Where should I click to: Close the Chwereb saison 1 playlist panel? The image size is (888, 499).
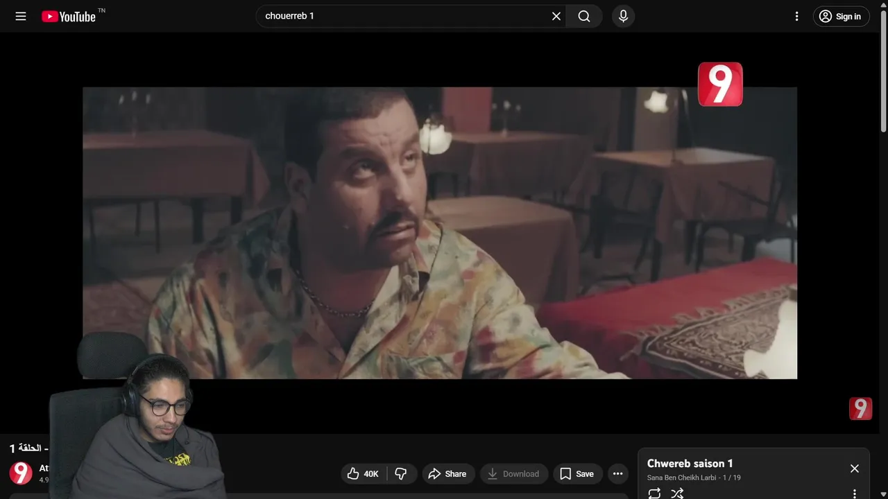(x=854, y=469)
